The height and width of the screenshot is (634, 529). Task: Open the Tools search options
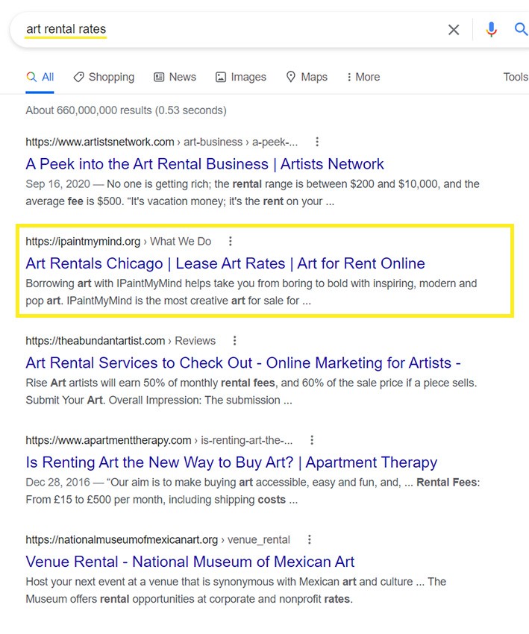(x=515, y=77)
